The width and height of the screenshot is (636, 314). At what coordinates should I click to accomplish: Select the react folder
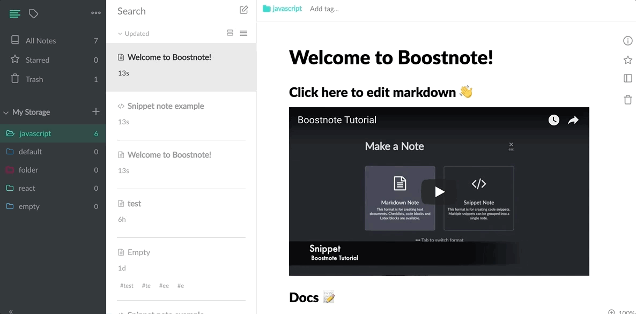53,189
